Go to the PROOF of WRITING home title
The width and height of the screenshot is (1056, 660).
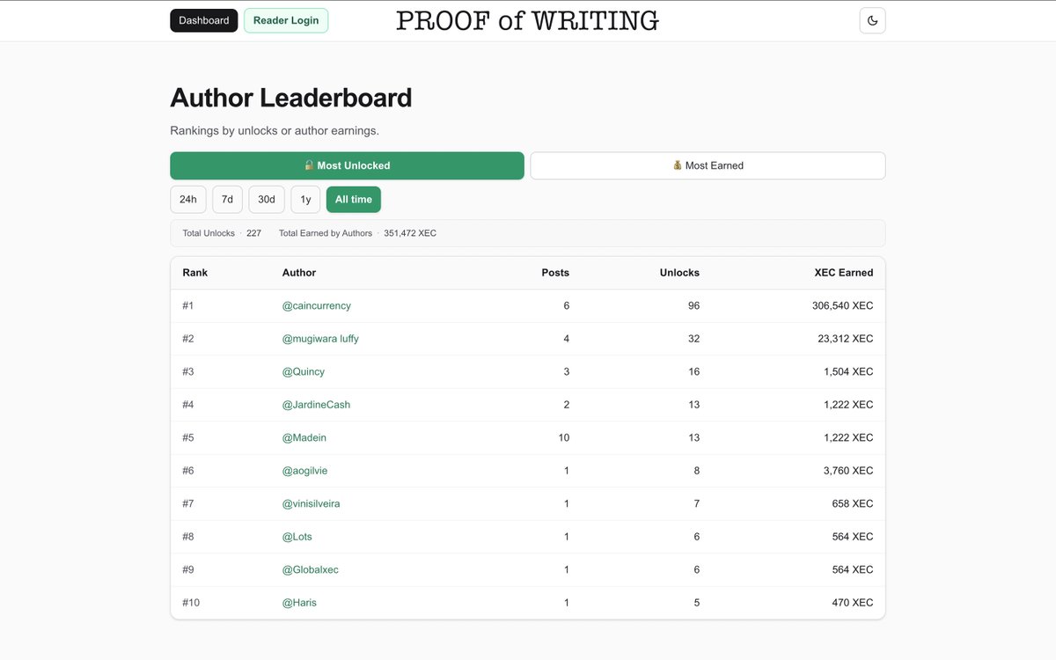527,20
